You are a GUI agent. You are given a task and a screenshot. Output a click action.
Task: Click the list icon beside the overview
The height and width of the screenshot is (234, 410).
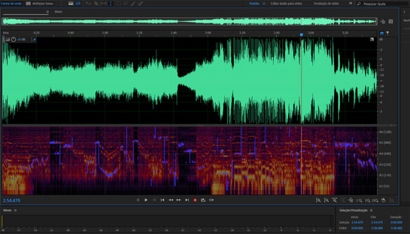tap(391, 21)
